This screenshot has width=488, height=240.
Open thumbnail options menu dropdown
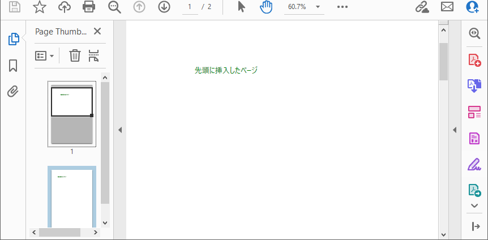(x=45, y=55)
